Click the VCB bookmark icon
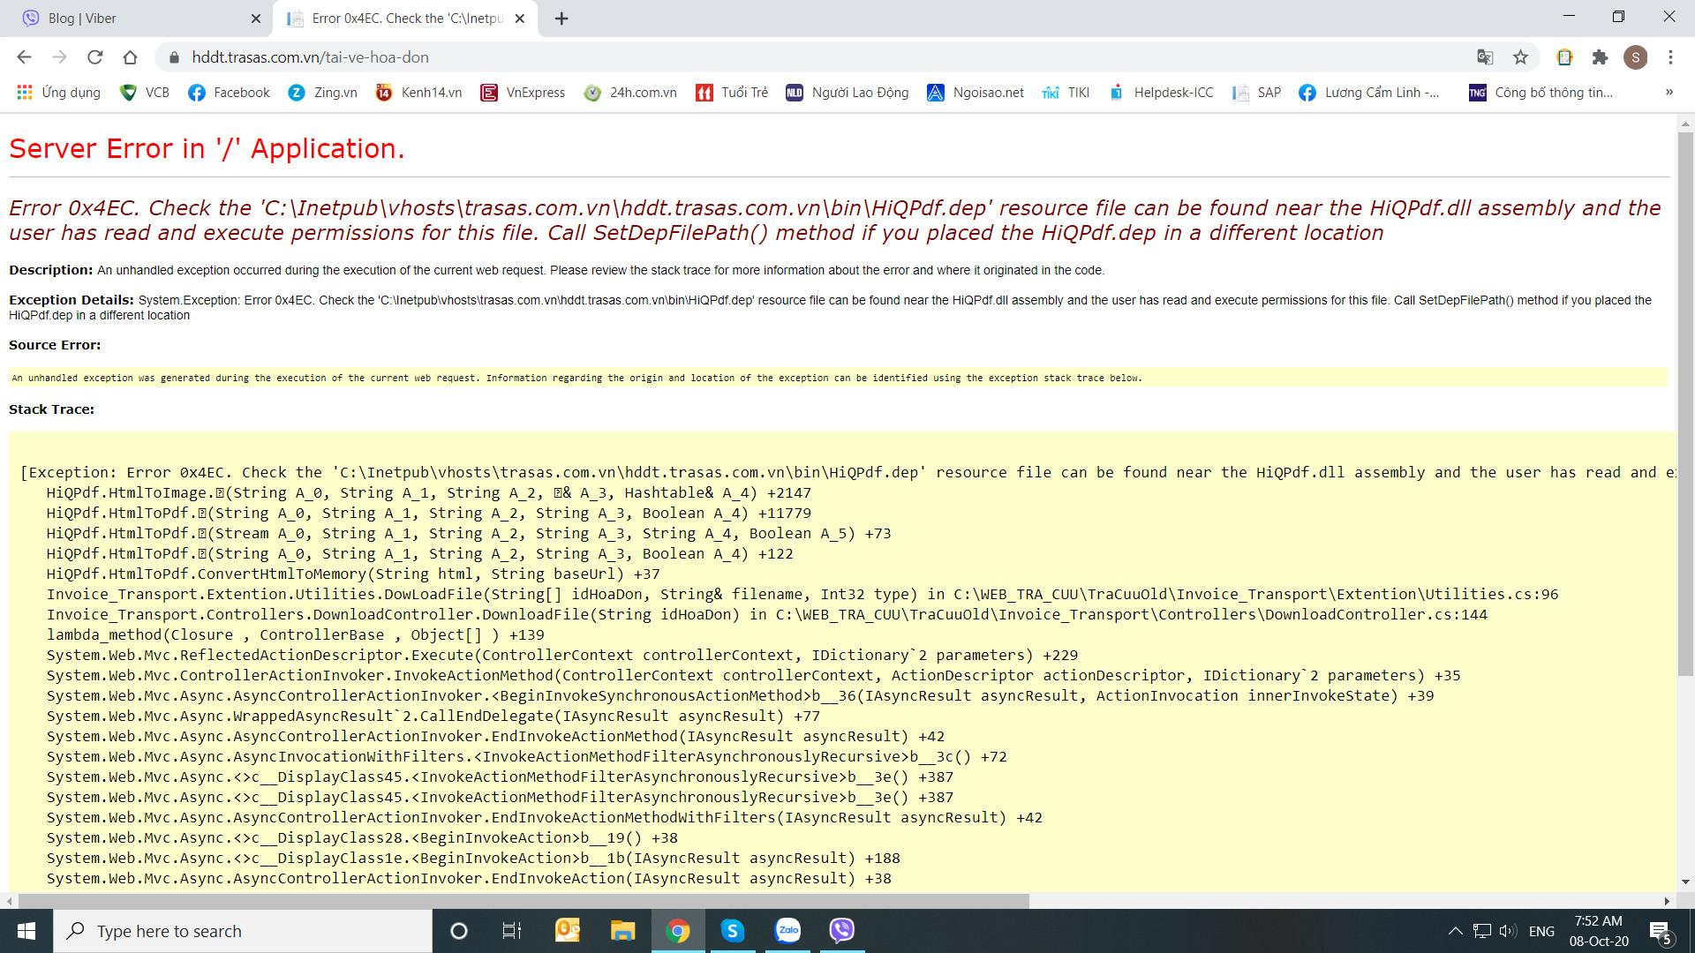The width and height of the screenshot is (1695, 953). tap(129, 92)
